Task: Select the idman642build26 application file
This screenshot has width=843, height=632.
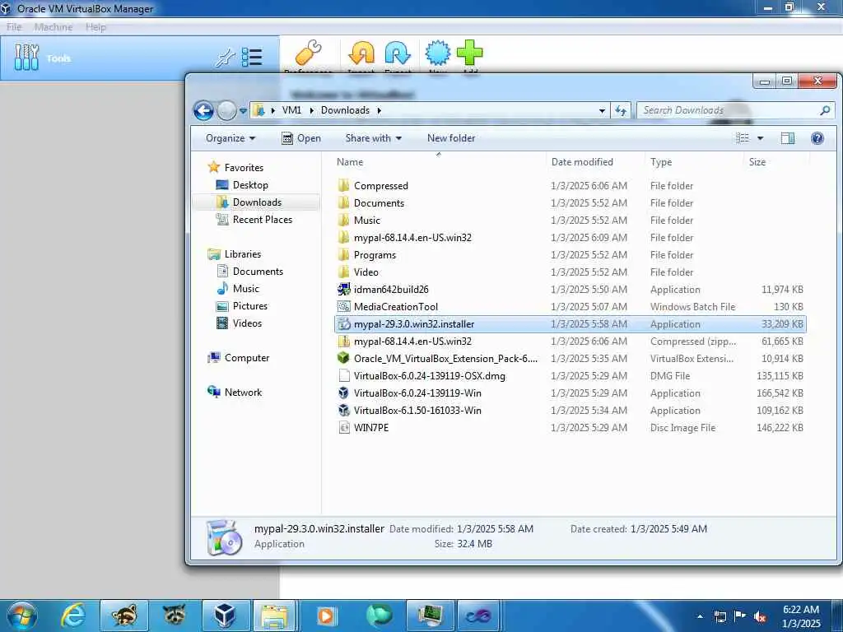Action: 571,290
